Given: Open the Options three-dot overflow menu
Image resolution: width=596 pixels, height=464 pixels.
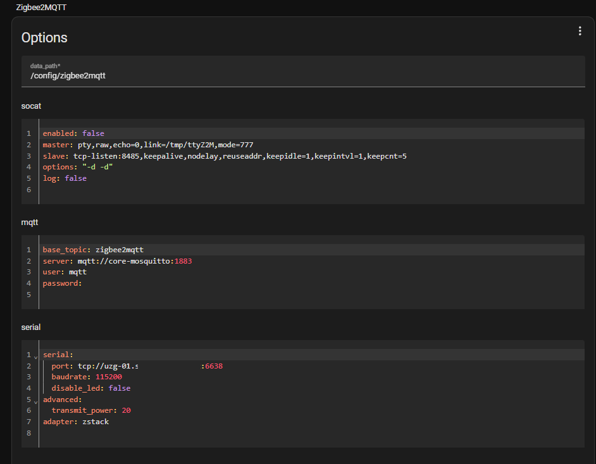Looking at the screenshot, I should click(x=580, y=31).
